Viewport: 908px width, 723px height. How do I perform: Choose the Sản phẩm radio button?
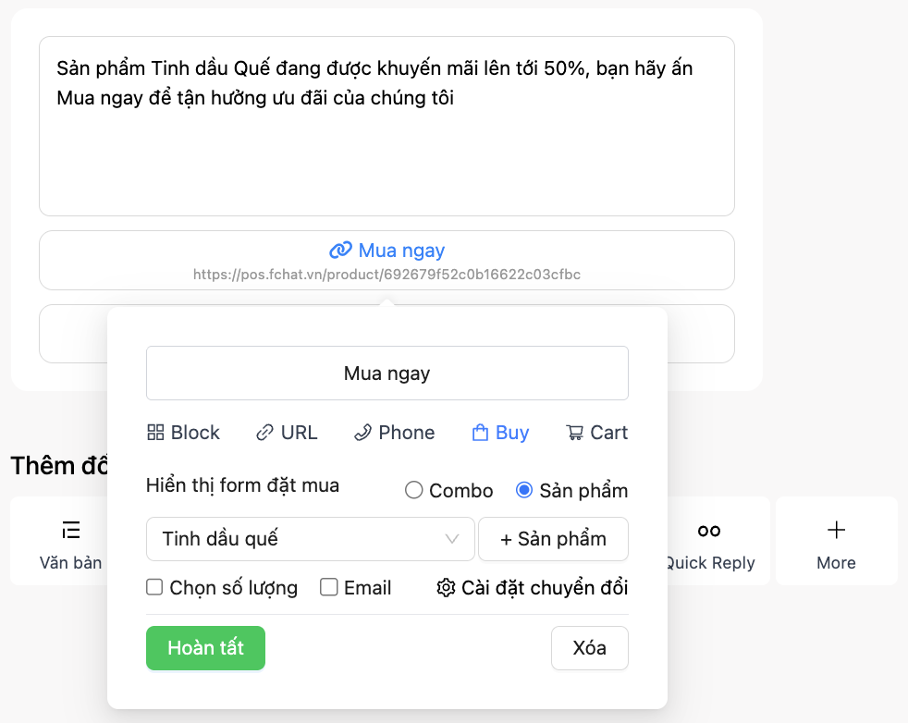524,491
